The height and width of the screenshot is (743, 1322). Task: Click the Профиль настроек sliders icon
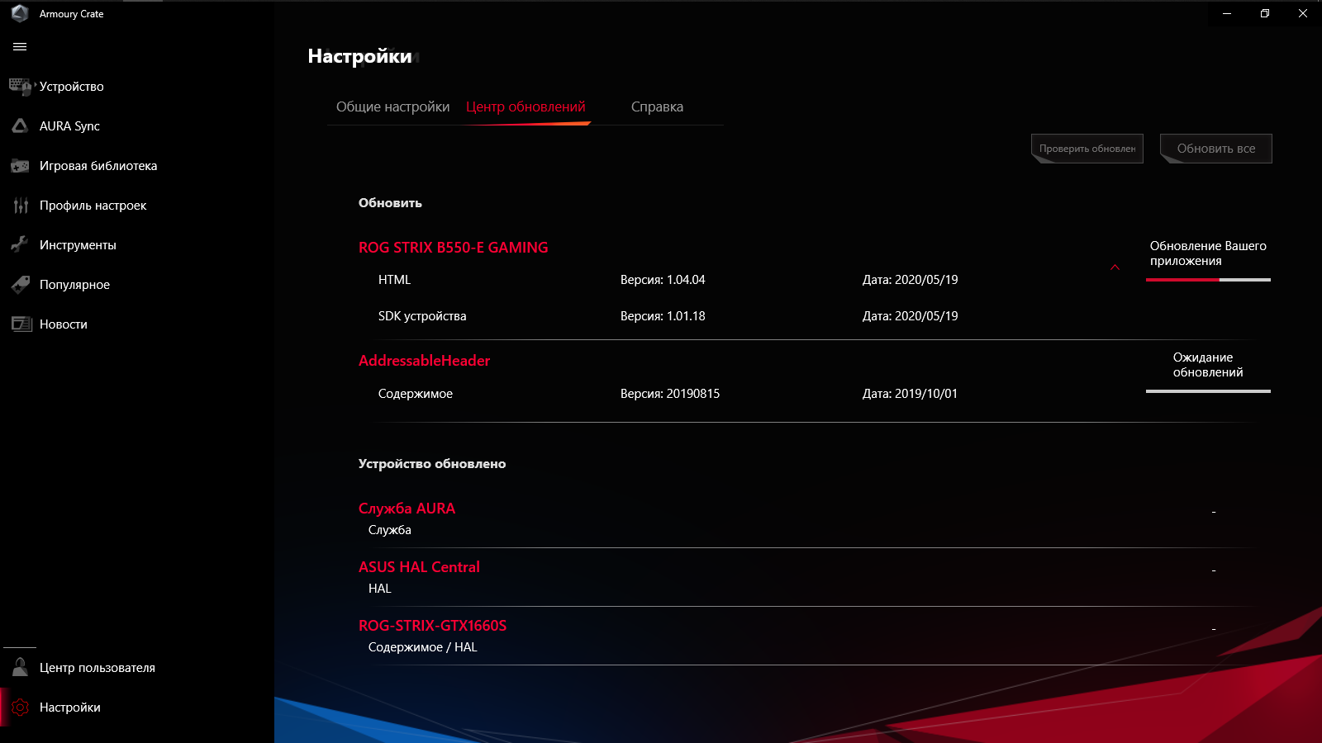coord(21,206)
